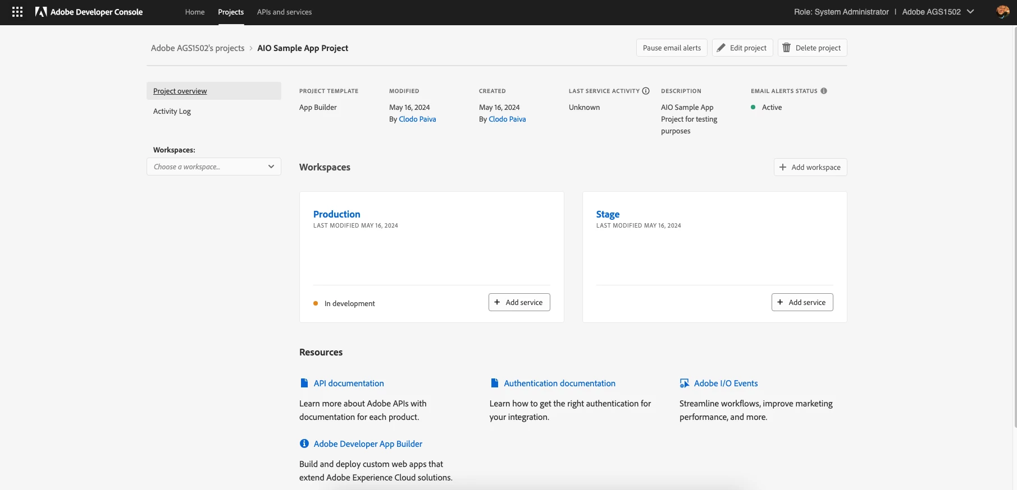The width and height of the screenshot is (1017, 490).
Task: Click the Active email alerts status
Action: (x=772, y=107)
